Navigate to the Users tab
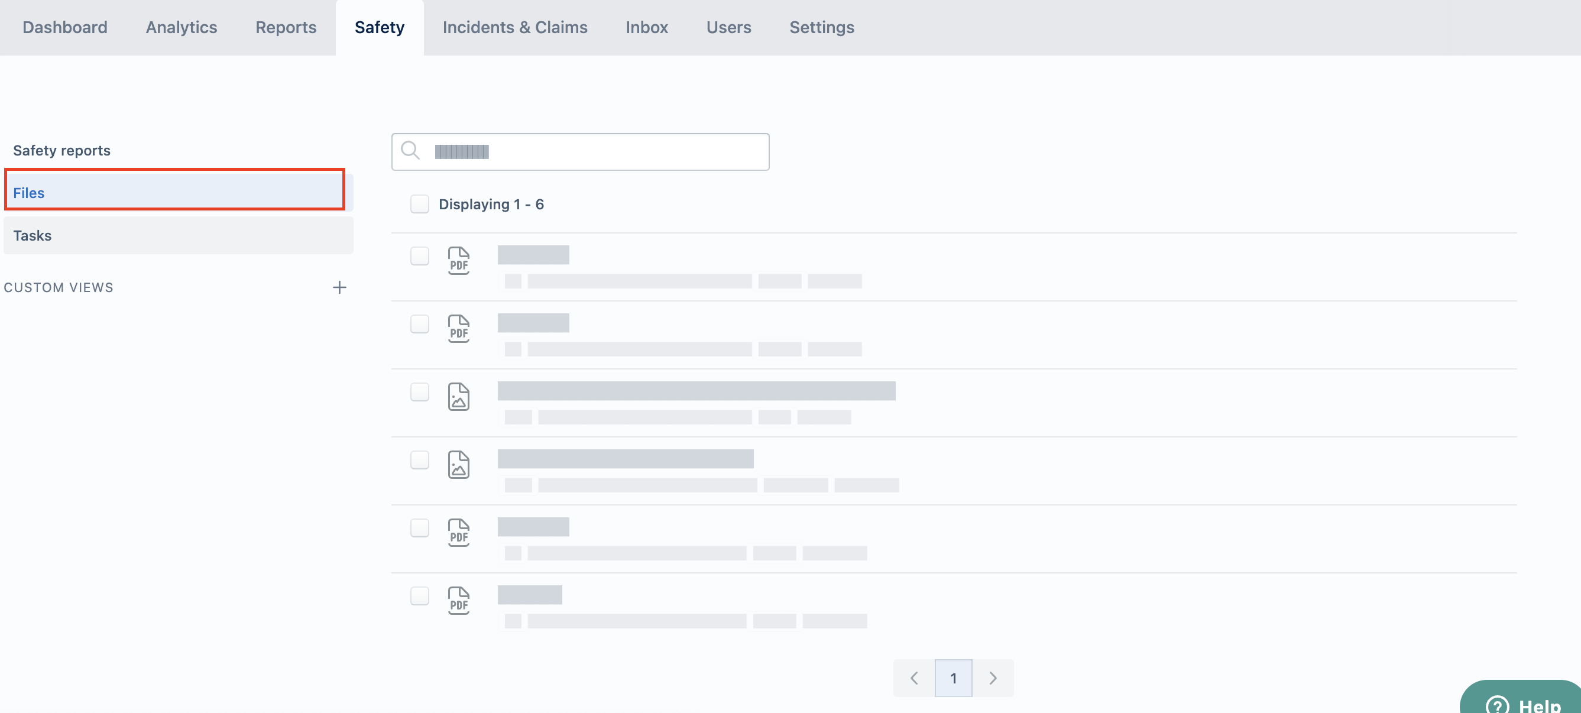1581x713 pixels. tap(728, 27)
